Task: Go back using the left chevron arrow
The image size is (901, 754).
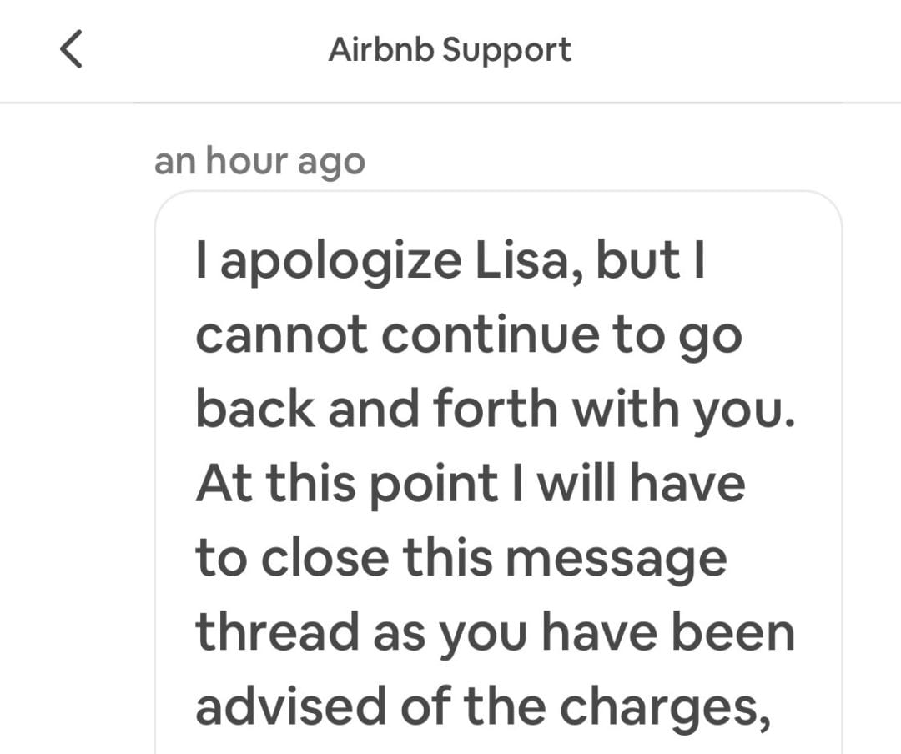Action: 71,49
